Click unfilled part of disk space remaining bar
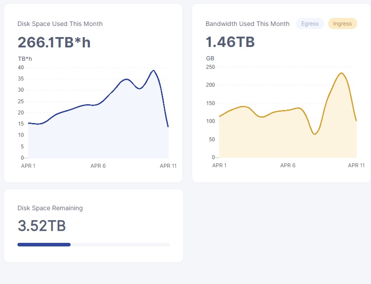The height and width of the screenshot is (284, 371). pyautogui.click(x=120, y=245)
